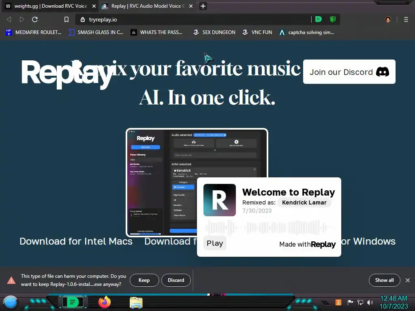Show all downloads
The image size is (415, 311).
point(384,280)
